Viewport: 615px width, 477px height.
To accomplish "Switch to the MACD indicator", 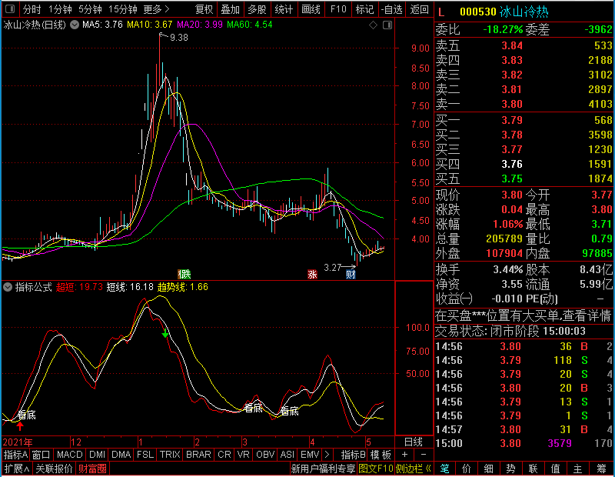I will (70, 455).
